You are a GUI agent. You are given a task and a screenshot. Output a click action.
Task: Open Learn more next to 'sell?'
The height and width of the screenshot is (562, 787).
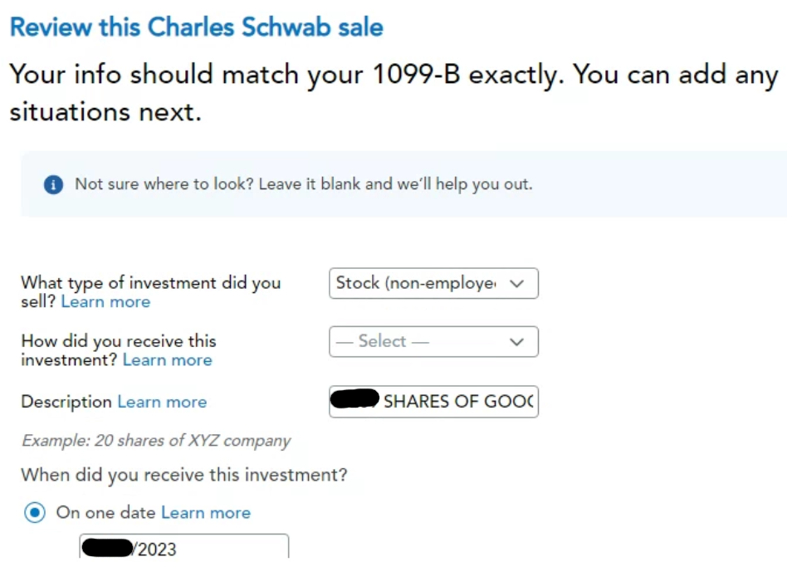click(105, 301)
